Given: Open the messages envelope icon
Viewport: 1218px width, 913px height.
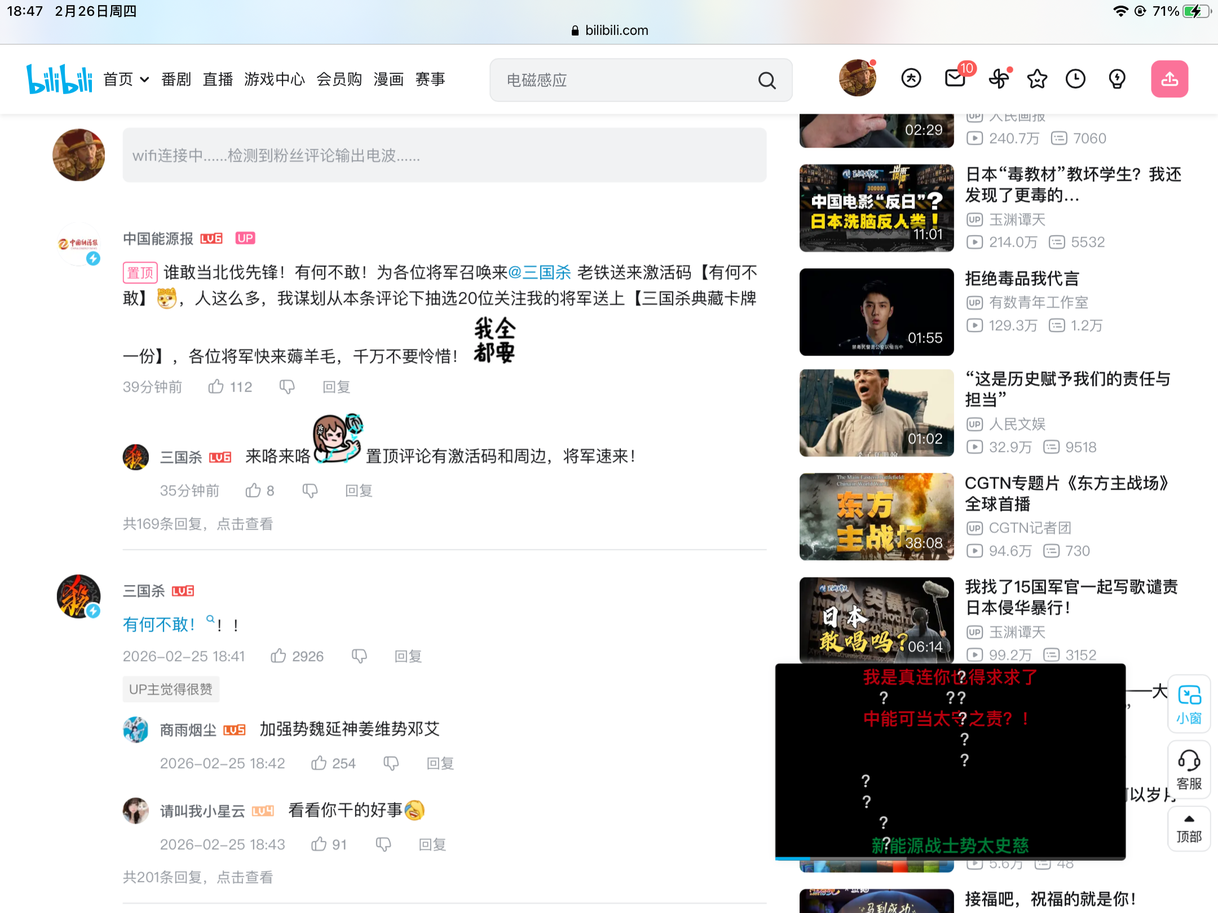Looking at the screenshot, I should 955,78.
